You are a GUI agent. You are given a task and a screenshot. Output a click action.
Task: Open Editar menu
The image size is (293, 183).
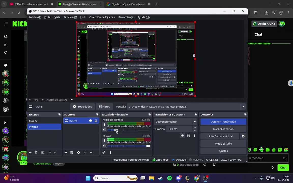[48, 17]
